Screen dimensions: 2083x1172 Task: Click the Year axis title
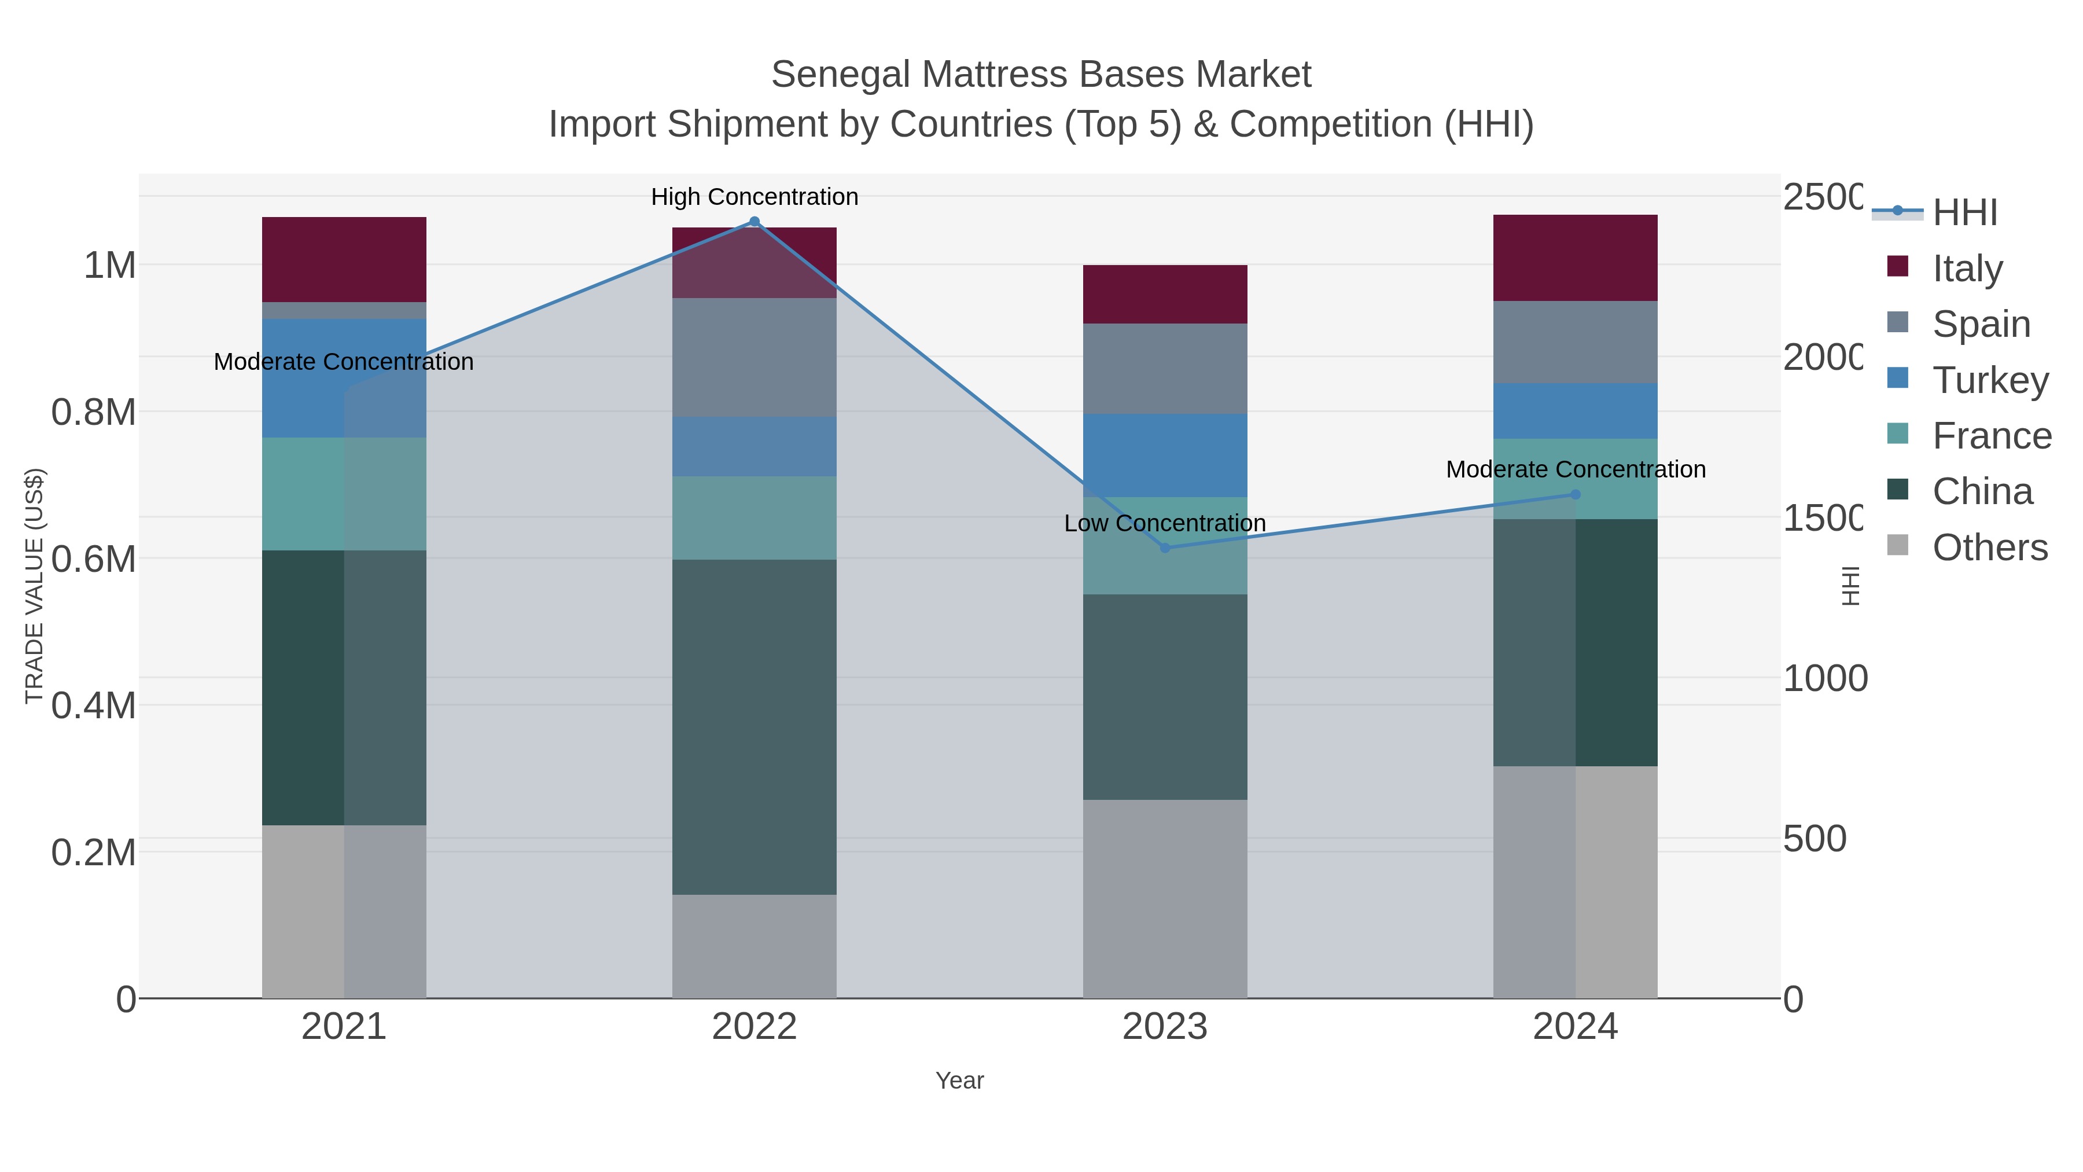pyautogui.click(x=960, y=1081)
